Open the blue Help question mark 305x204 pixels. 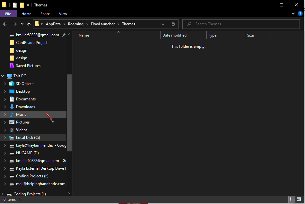pyautogui.click(x=300, y=13)
